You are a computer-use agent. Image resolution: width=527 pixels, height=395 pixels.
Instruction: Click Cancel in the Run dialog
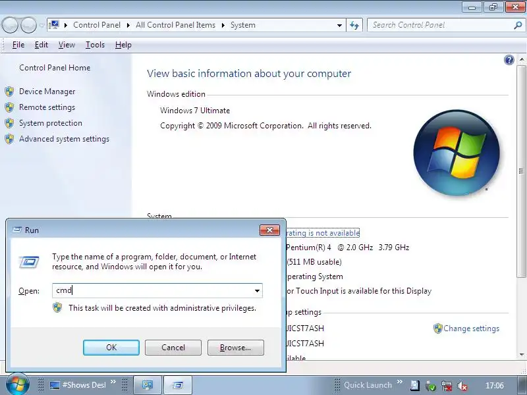pyautogui.click(x=173, y=348)
